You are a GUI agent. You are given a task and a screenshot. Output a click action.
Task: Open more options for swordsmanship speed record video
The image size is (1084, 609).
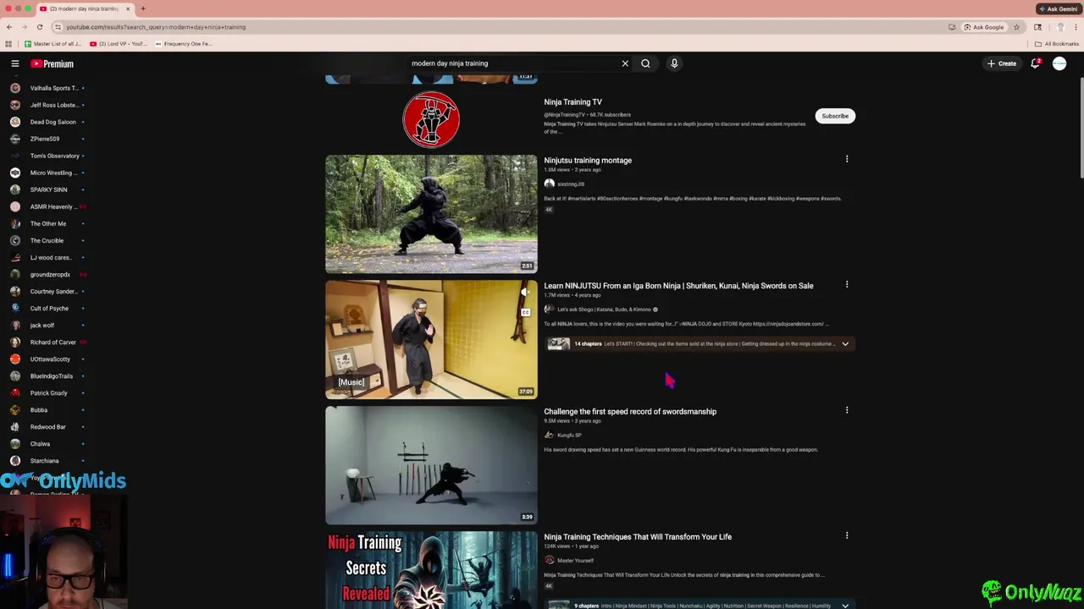tap(846, 410)
